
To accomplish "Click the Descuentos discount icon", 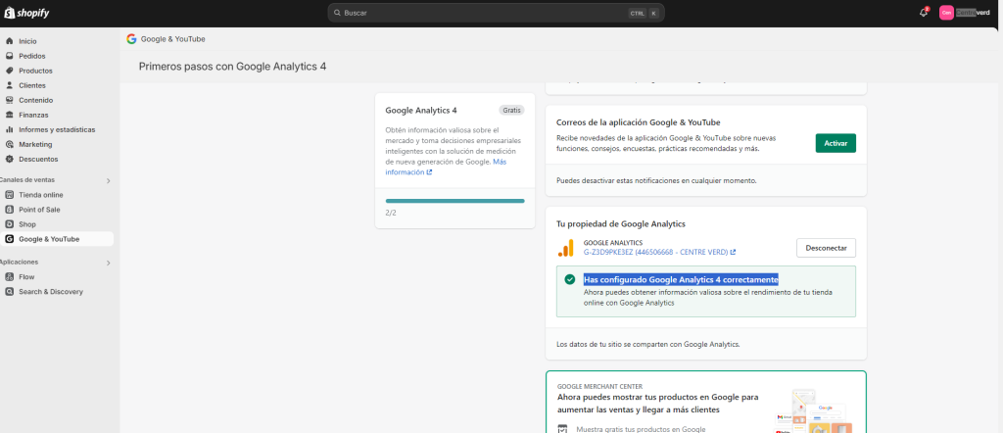I will (x=10, y=159).
